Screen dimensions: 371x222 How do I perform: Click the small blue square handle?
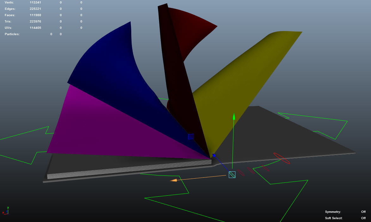tap(191, 136)
